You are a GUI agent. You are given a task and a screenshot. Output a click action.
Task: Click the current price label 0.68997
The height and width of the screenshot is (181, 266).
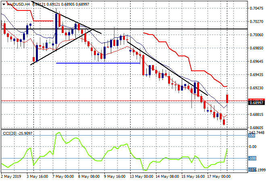(x=256, y=104)
